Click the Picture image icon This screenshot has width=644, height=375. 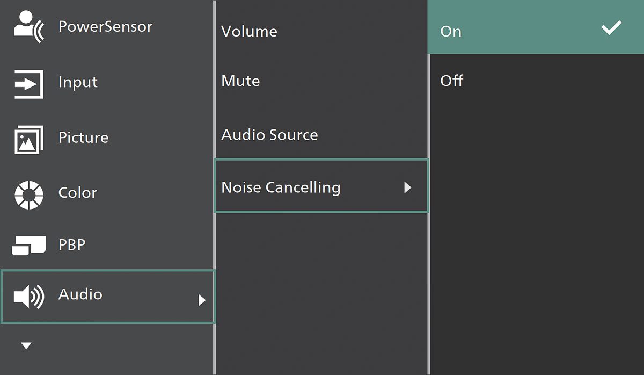[x=28, y=140]
